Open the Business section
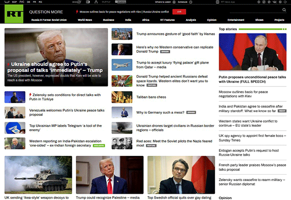This screenshot has height=200, width=291. tap(109, 20)
